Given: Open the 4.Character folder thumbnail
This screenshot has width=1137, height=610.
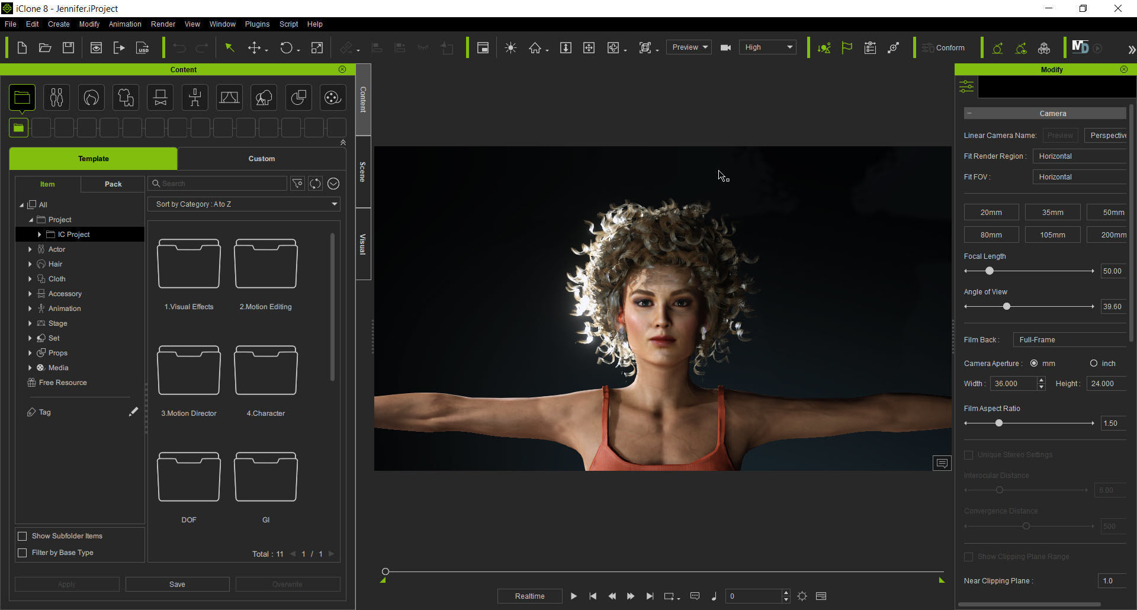Looking at the screenshot, I should (x=266, y=371).
